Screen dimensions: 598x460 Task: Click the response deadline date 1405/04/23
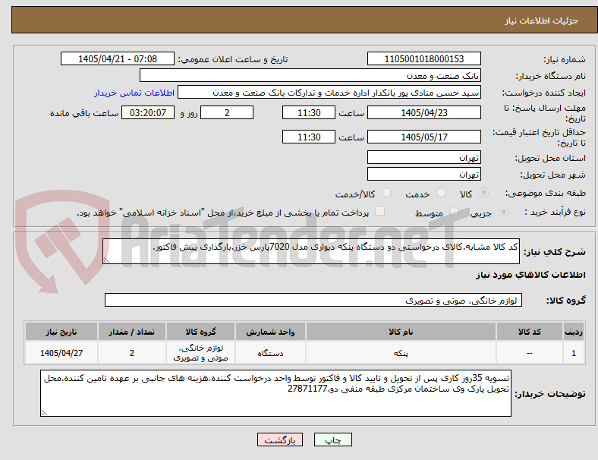(x=423, y=113)
